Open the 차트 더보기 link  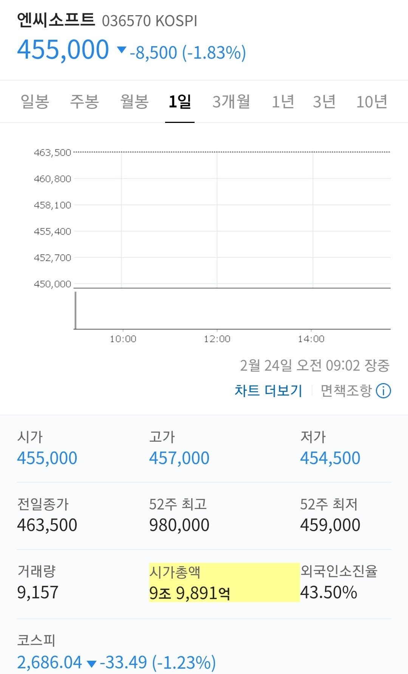pyautogui.click(x=268, y=391)
